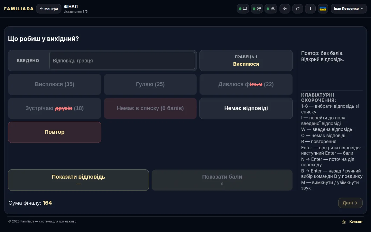This screenshot has width=371, height=232.
Task: Expand the Іван Петренко user menu
Action: (x=349, y=9)
